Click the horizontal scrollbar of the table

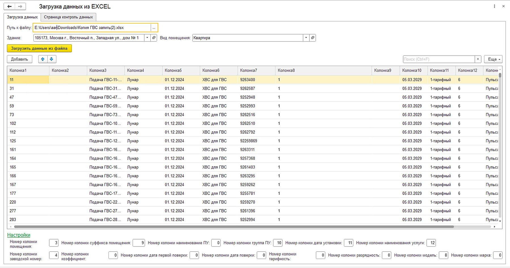coord(234,227)
